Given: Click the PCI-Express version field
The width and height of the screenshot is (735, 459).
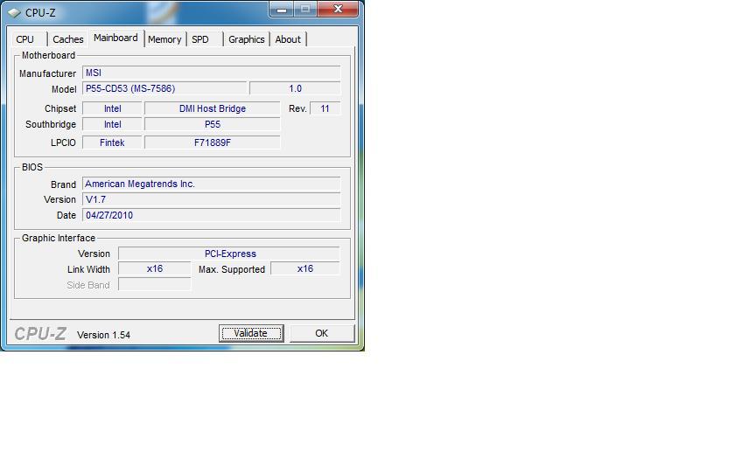Looking at the screenshot, I should coord(229,254).
